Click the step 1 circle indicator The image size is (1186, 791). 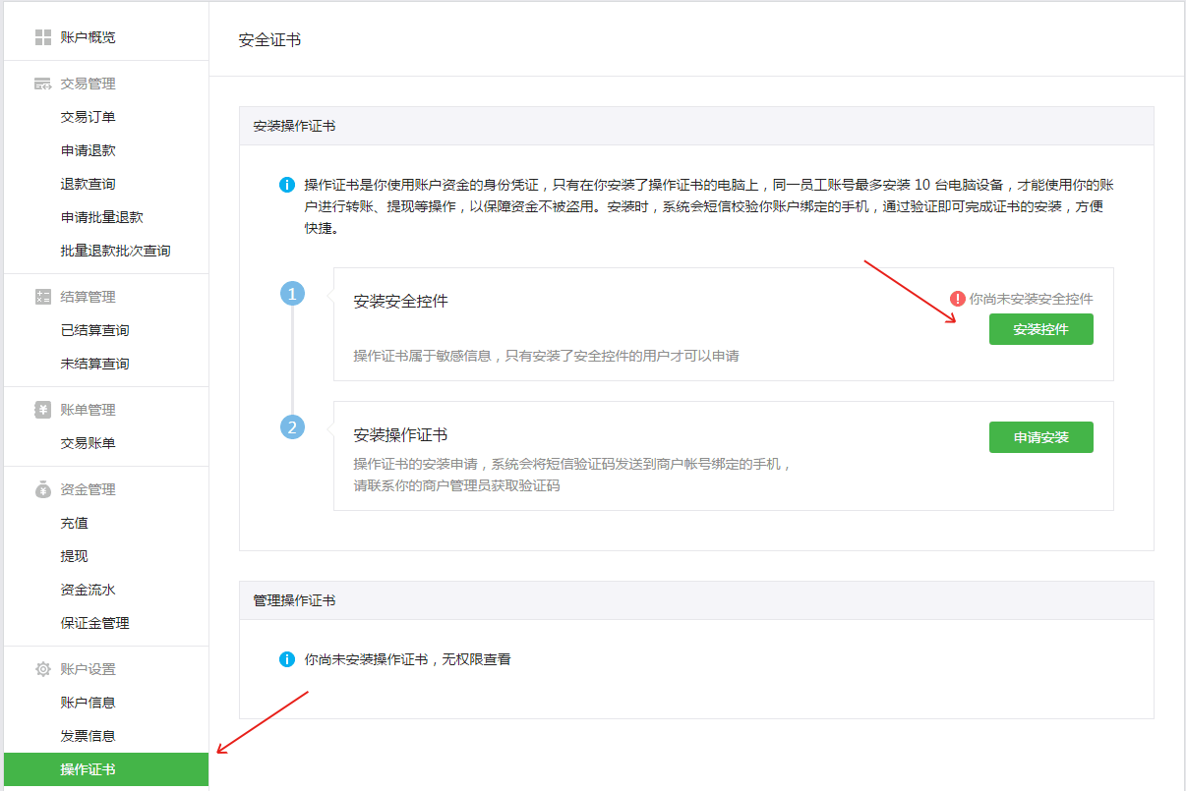point(292,293)
